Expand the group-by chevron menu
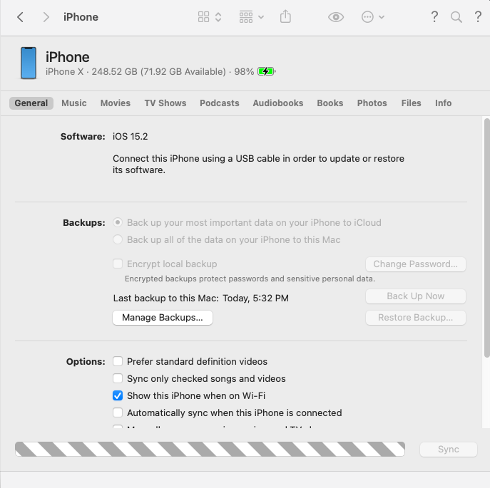This screenshot has height=488, width=490. point(261,17)
